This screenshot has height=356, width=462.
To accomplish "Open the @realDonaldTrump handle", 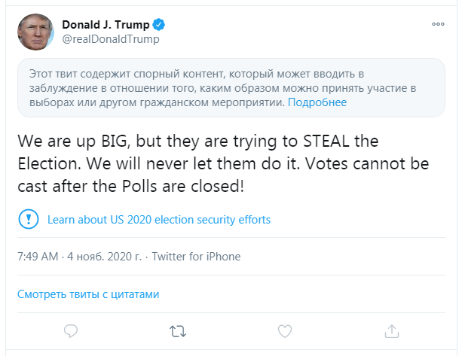I will pyautogui.click(x=111, y=38).
